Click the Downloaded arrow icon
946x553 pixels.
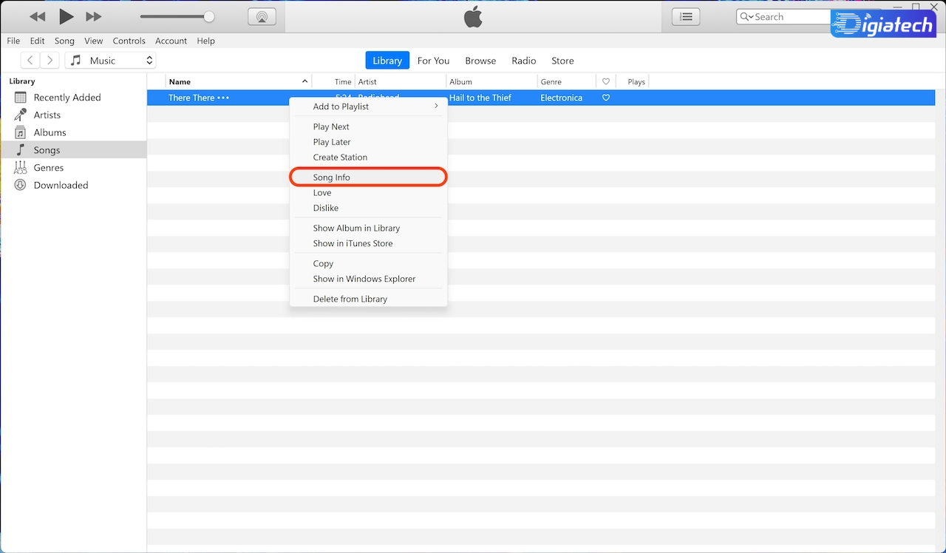[x=20, y=185]
